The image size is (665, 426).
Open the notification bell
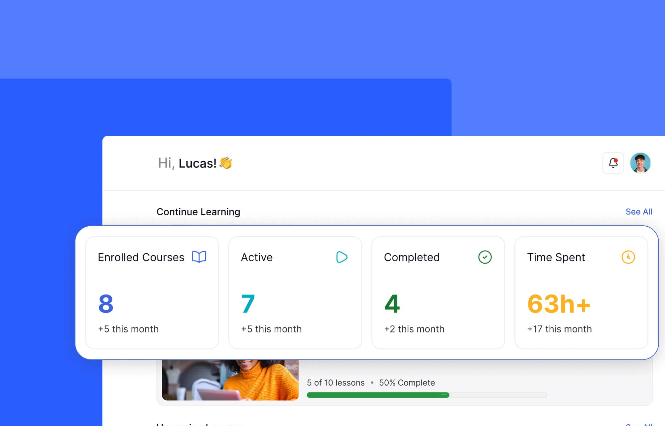pyautogui.click(x=613, y=163)
